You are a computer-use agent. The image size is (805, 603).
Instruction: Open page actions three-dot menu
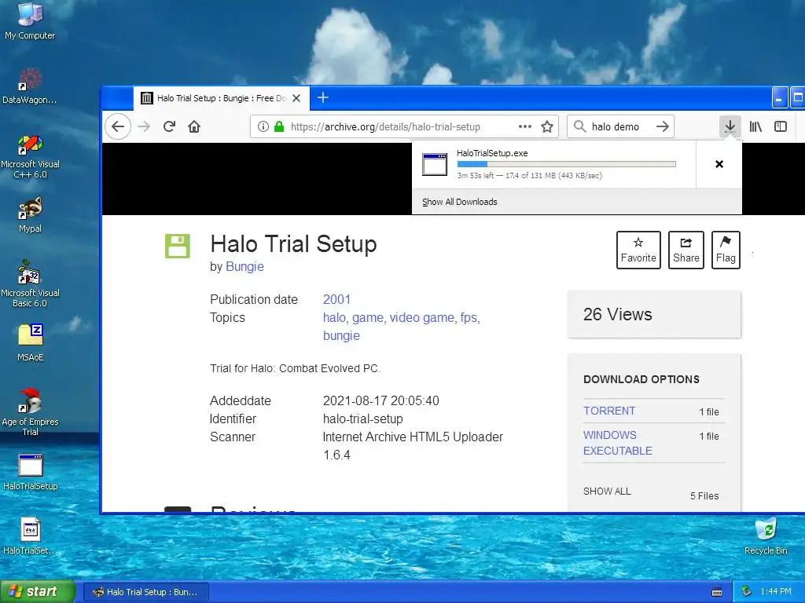(x=524, y=126)
